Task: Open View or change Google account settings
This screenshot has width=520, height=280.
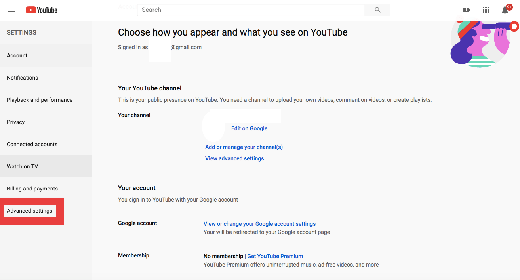Action: click(x=260, y=224)
